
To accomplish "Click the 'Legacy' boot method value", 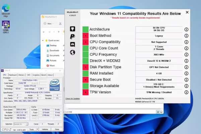I will (159, 36).
